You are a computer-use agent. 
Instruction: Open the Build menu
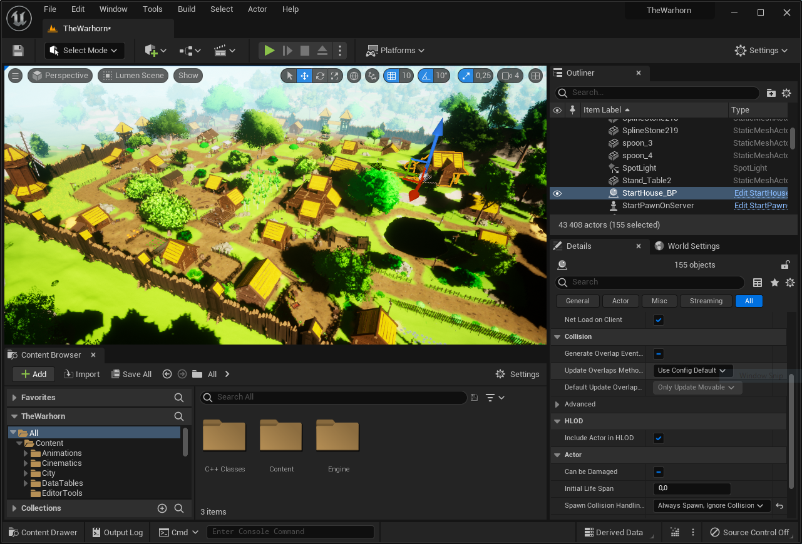187,9
